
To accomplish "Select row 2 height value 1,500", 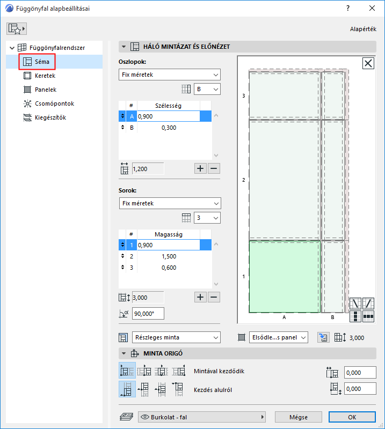I will pyautogui.click(x=169, y=256).
